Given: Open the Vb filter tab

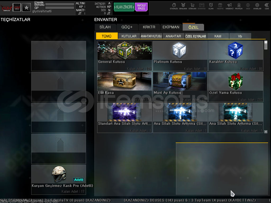Looking at the screenshot, I should tap(240, 36).
